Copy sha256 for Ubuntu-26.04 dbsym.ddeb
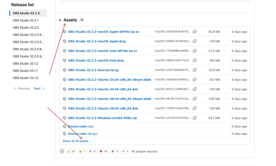Viewport: 276px width, 166px height. [194, 98]
